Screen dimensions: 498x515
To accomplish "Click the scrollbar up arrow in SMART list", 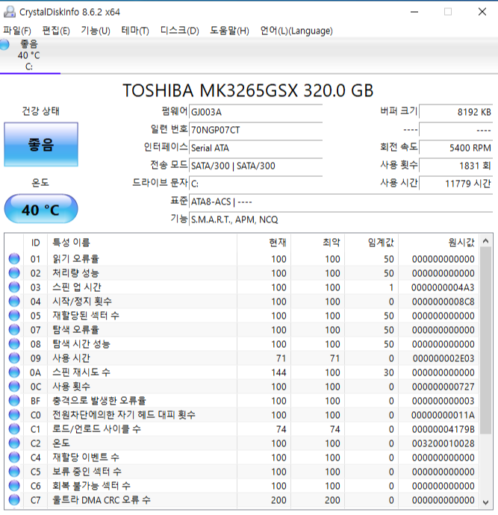I will pyautogui.click(x=485, y=241).
